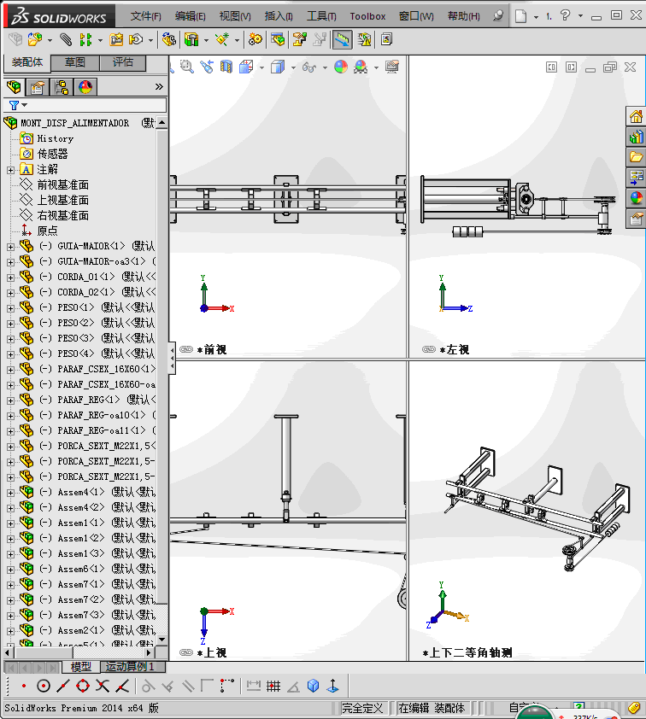Open the 运动算例1 tab
Image resolution: width=646 pixels, height=719 pixels.
[130, 666]
